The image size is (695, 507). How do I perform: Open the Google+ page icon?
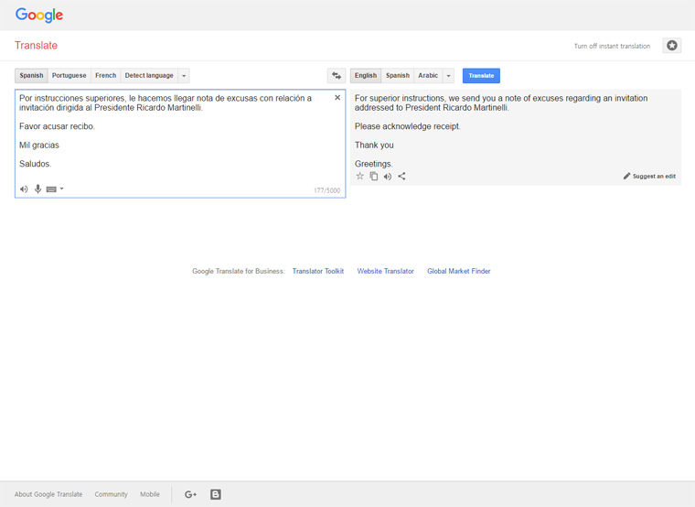pos(190,494)
